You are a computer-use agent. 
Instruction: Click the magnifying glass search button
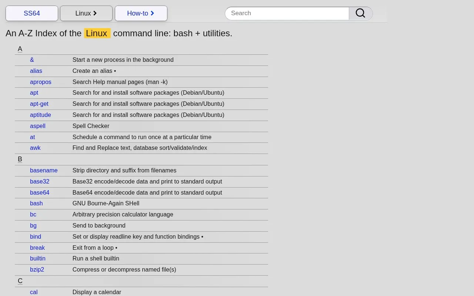(x=360, y=13)
